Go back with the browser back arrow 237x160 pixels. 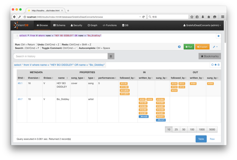click(x=14, y=17)
